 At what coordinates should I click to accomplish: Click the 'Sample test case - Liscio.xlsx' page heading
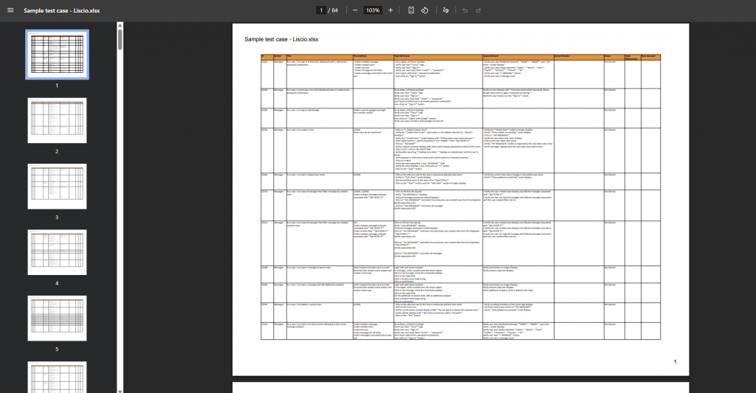(281, 39)
